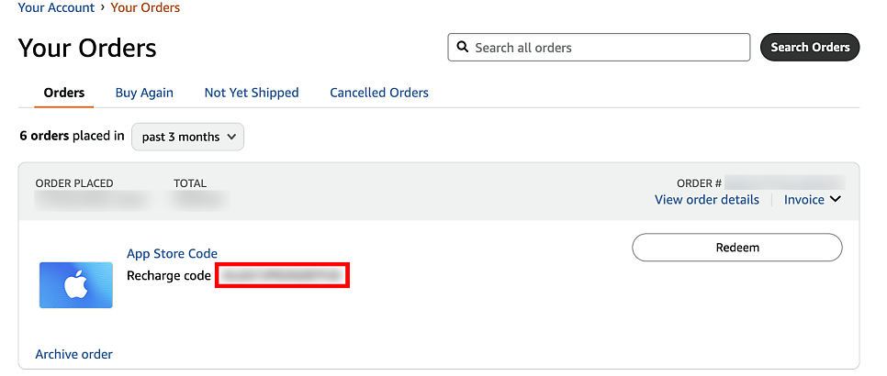887x376 pixels.
Task: Click the Your Orders page heading
Action: [87, 48]
